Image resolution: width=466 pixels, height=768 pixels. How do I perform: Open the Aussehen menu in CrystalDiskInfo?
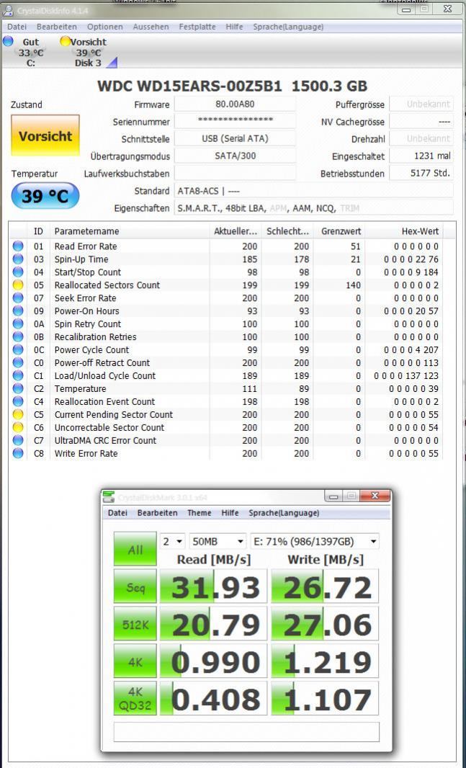coord(151,27)
